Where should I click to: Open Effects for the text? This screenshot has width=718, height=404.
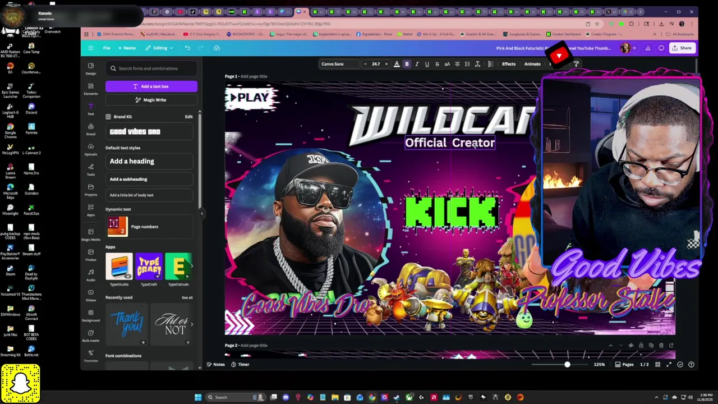[509, 64]
